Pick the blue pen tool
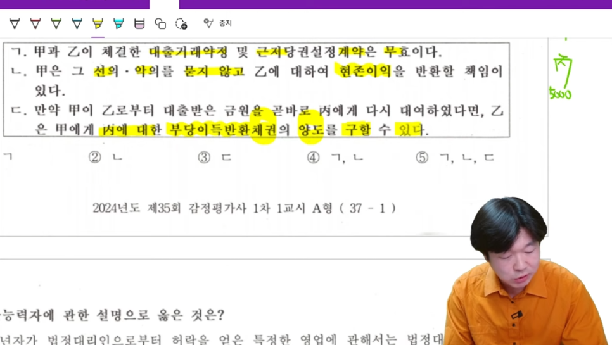The width and height of the screenshot is (612, 345). tap(77, 23)
